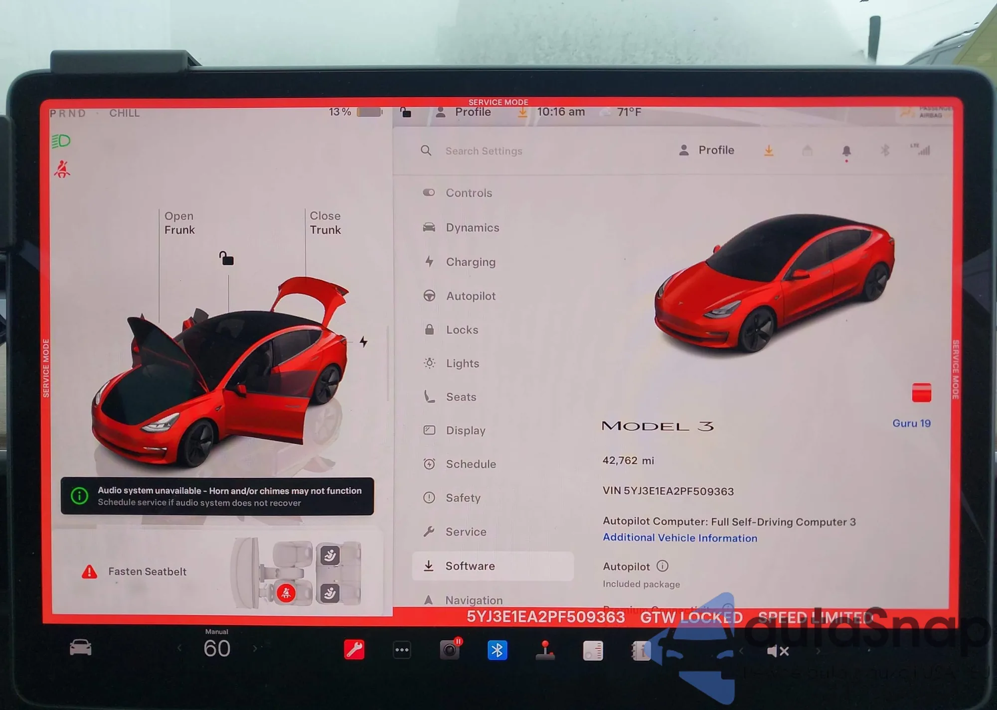
Task: Launch the Bluetooth app in the dock
Action: (x=497, y=650)
